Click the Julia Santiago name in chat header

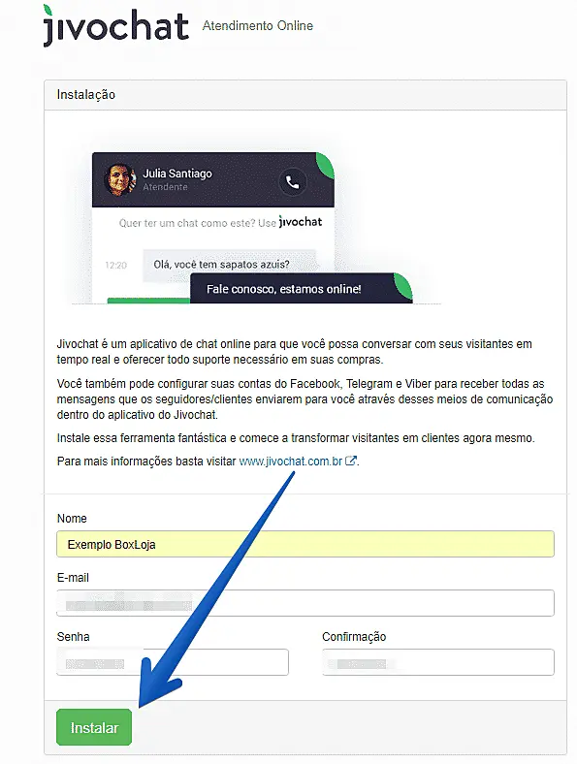[177, 174]
